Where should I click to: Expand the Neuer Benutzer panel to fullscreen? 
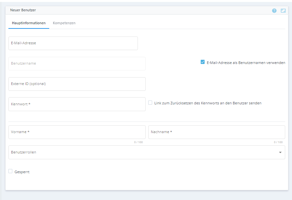[283, 11]
